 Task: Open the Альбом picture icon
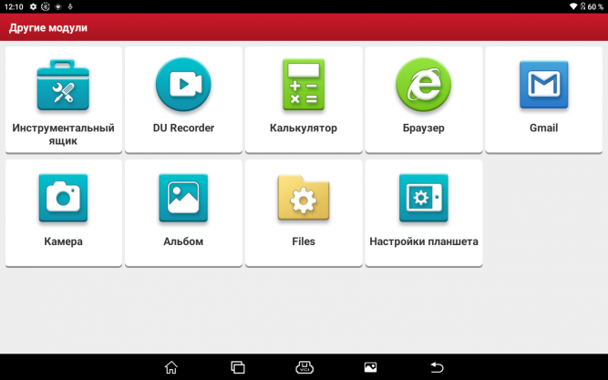(183, 198)
